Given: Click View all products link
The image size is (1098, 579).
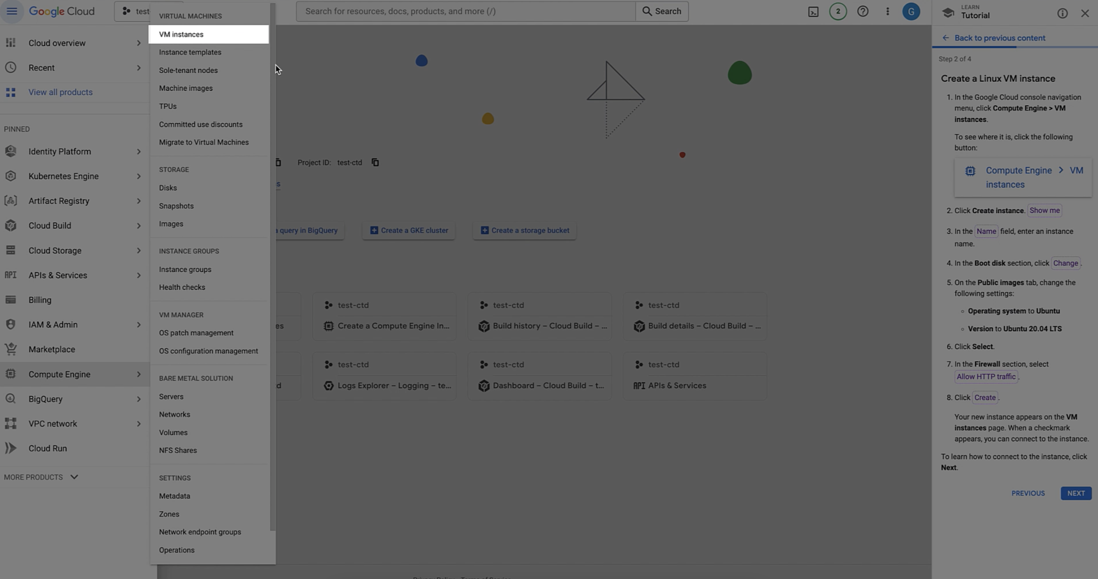Looking at the screenshot, I should click(60, 92).
